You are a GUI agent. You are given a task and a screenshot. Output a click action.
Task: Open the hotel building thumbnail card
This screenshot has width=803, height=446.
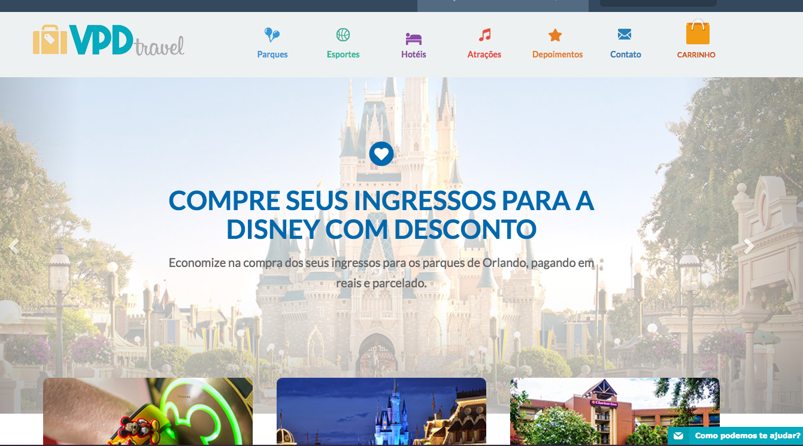(x=615, y=411)
